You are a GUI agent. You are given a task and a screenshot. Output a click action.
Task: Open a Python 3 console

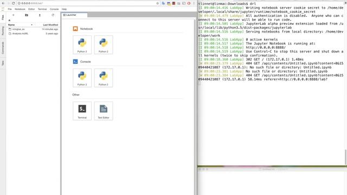pos(82,78)
